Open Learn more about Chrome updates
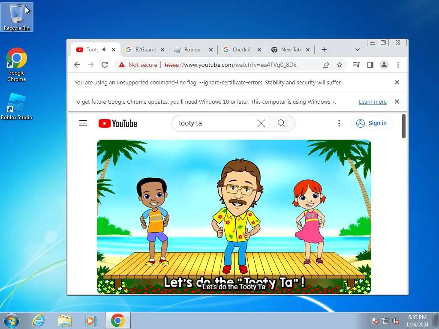439x329 pixels. [373, 102]
